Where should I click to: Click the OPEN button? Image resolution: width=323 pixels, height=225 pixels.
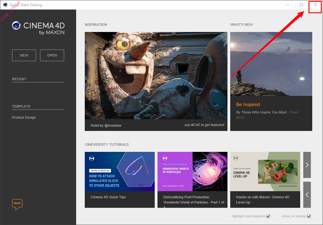(52, 55)
